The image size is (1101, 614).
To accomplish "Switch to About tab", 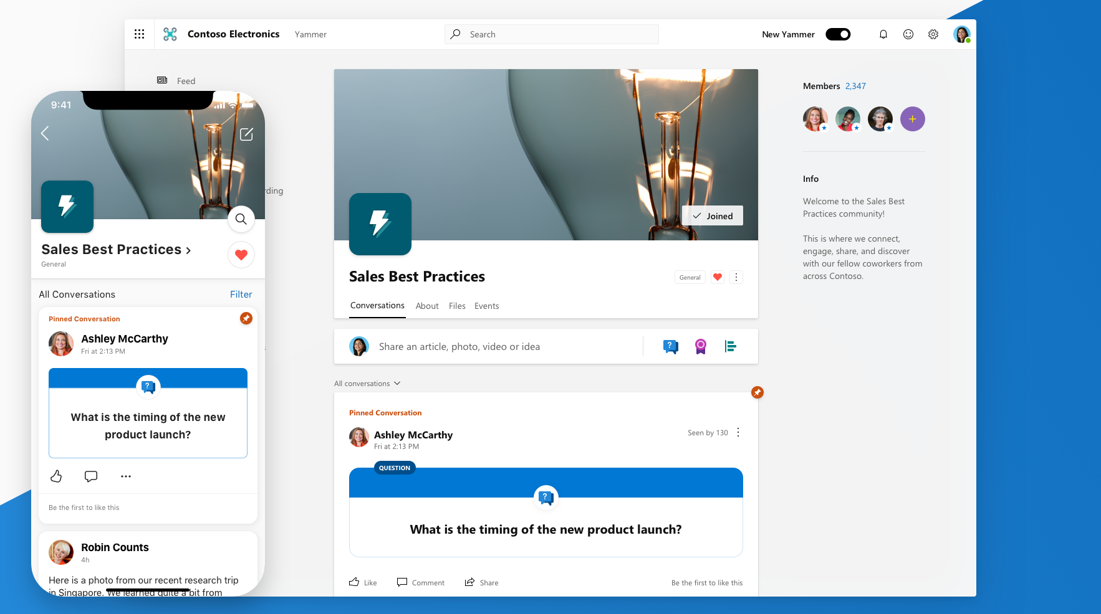I will coord(427,306).
